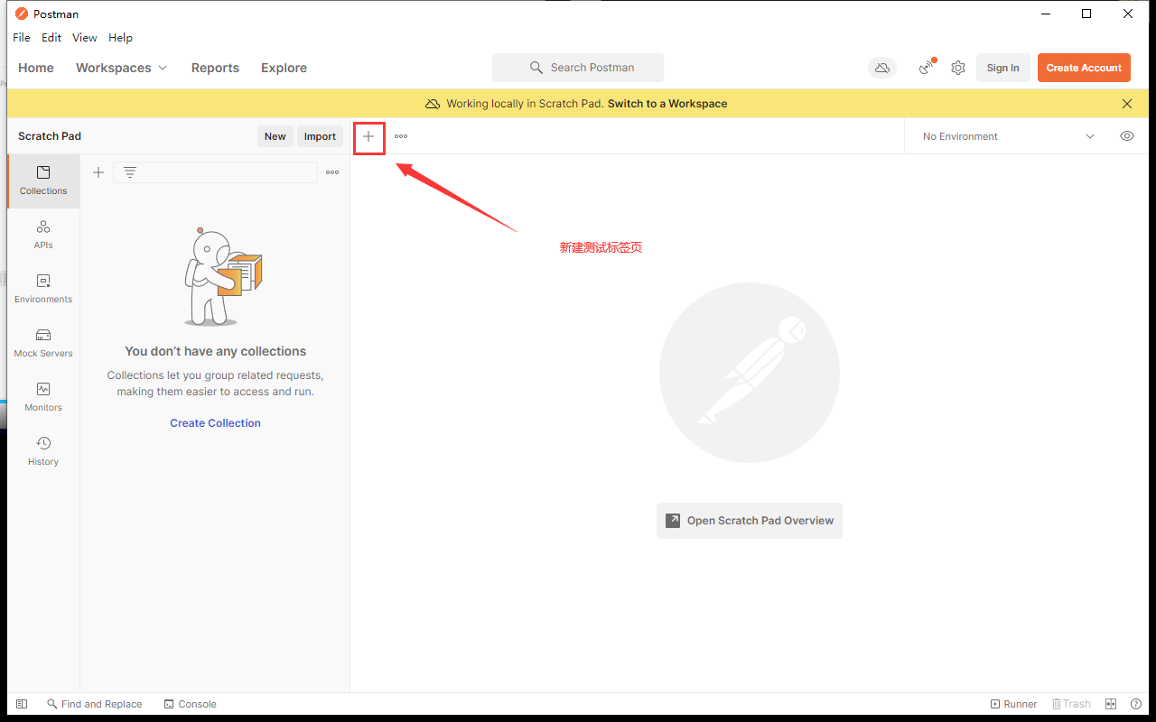The width and height of the screenshot is (1156, 722).
Task: Open help question mark icon
Action: (1136, 704)
